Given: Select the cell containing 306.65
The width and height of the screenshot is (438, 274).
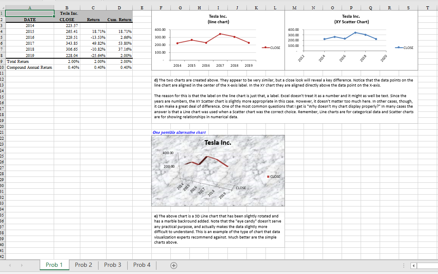Looking at the screenshot, I should click(x=67, y=49).
